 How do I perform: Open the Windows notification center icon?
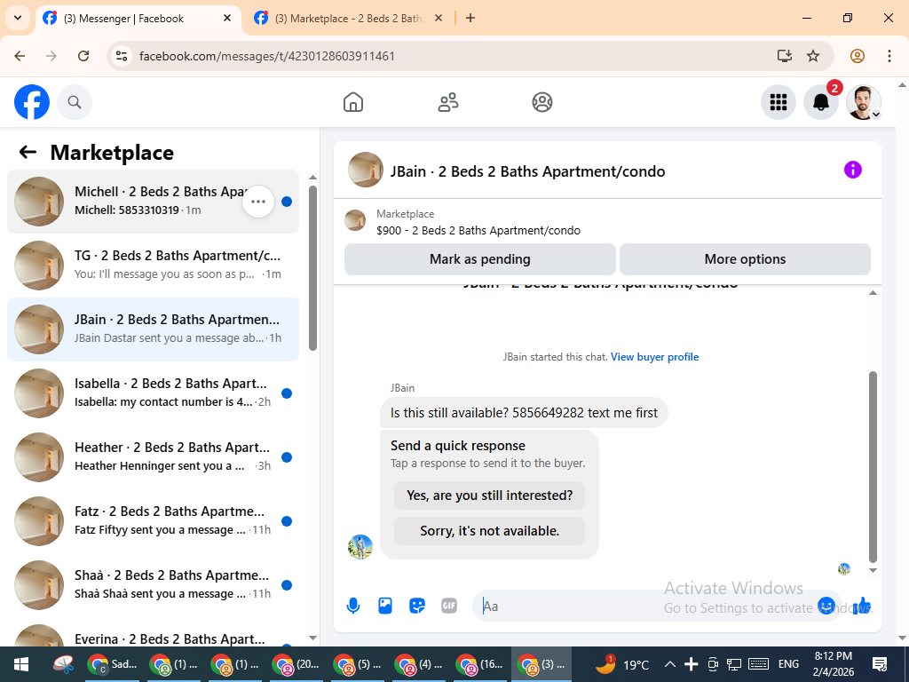880,664
